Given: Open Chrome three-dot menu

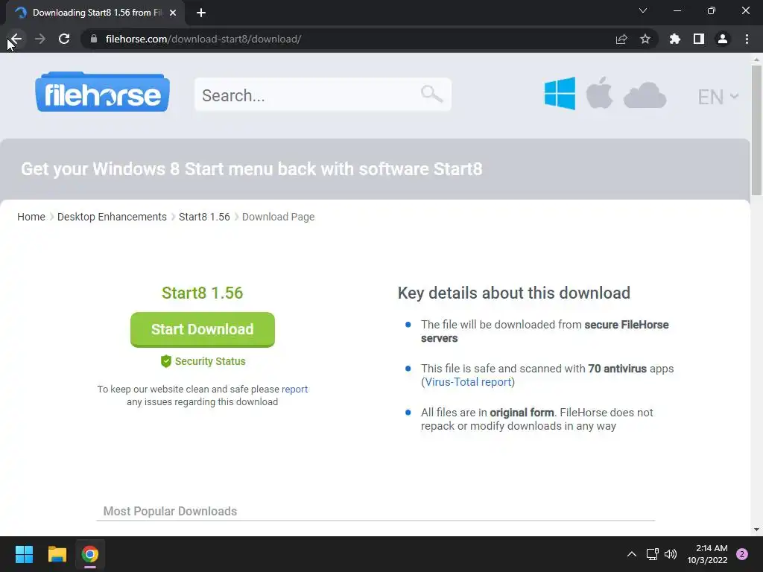Looking at the screenshot, I should (x=747, y=39).
